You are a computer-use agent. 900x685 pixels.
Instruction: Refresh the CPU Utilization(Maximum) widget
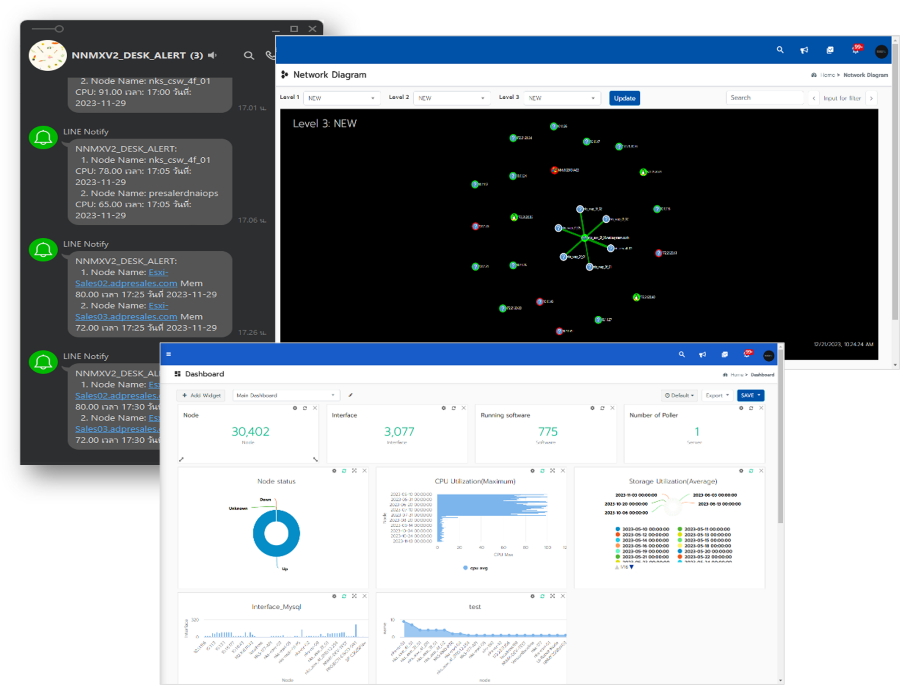coord(542,471)
